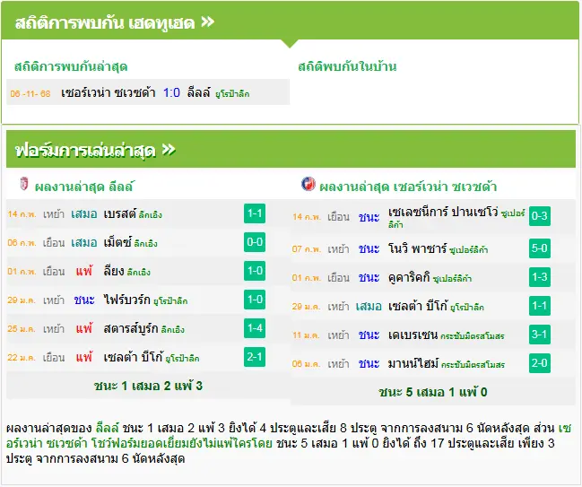Screen dimensions: 582x487
Task: Select the สถิติการพบกันล่าสุด heading
Action: coord(71,66)
